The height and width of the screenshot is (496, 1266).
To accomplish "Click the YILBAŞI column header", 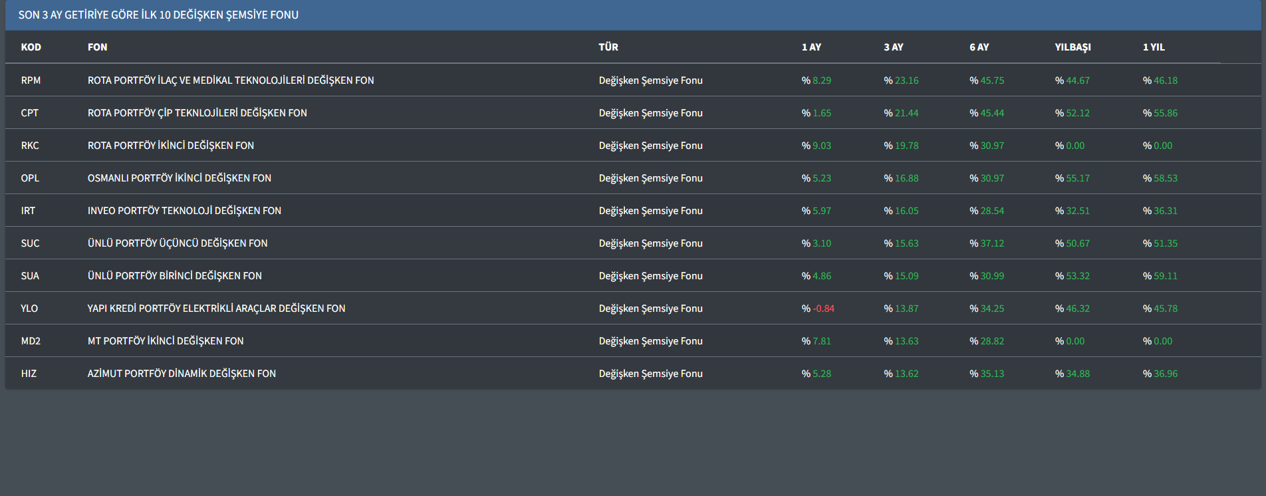I will pyautogui.click(x=1073, y=47).
